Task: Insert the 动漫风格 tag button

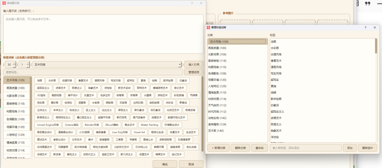Action: (x=67, y=80)
